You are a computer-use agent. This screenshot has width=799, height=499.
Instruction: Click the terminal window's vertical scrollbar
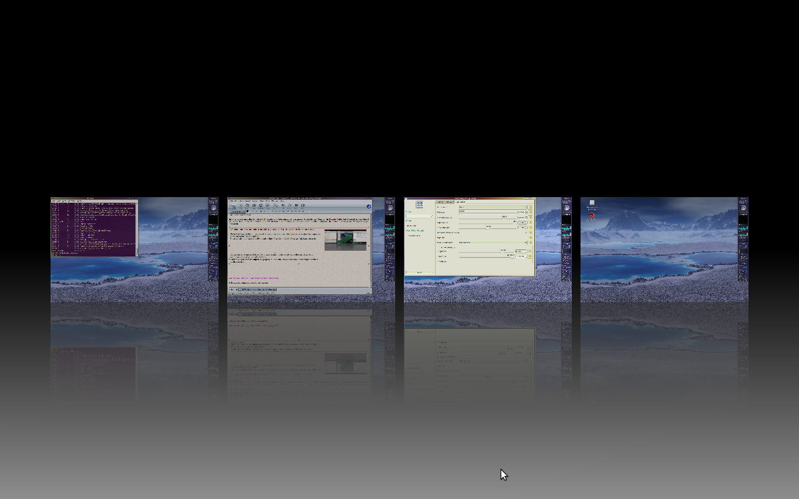(136, 228)
